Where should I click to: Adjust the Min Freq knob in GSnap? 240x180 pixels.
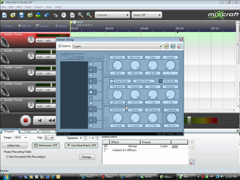tap(117, 65)
